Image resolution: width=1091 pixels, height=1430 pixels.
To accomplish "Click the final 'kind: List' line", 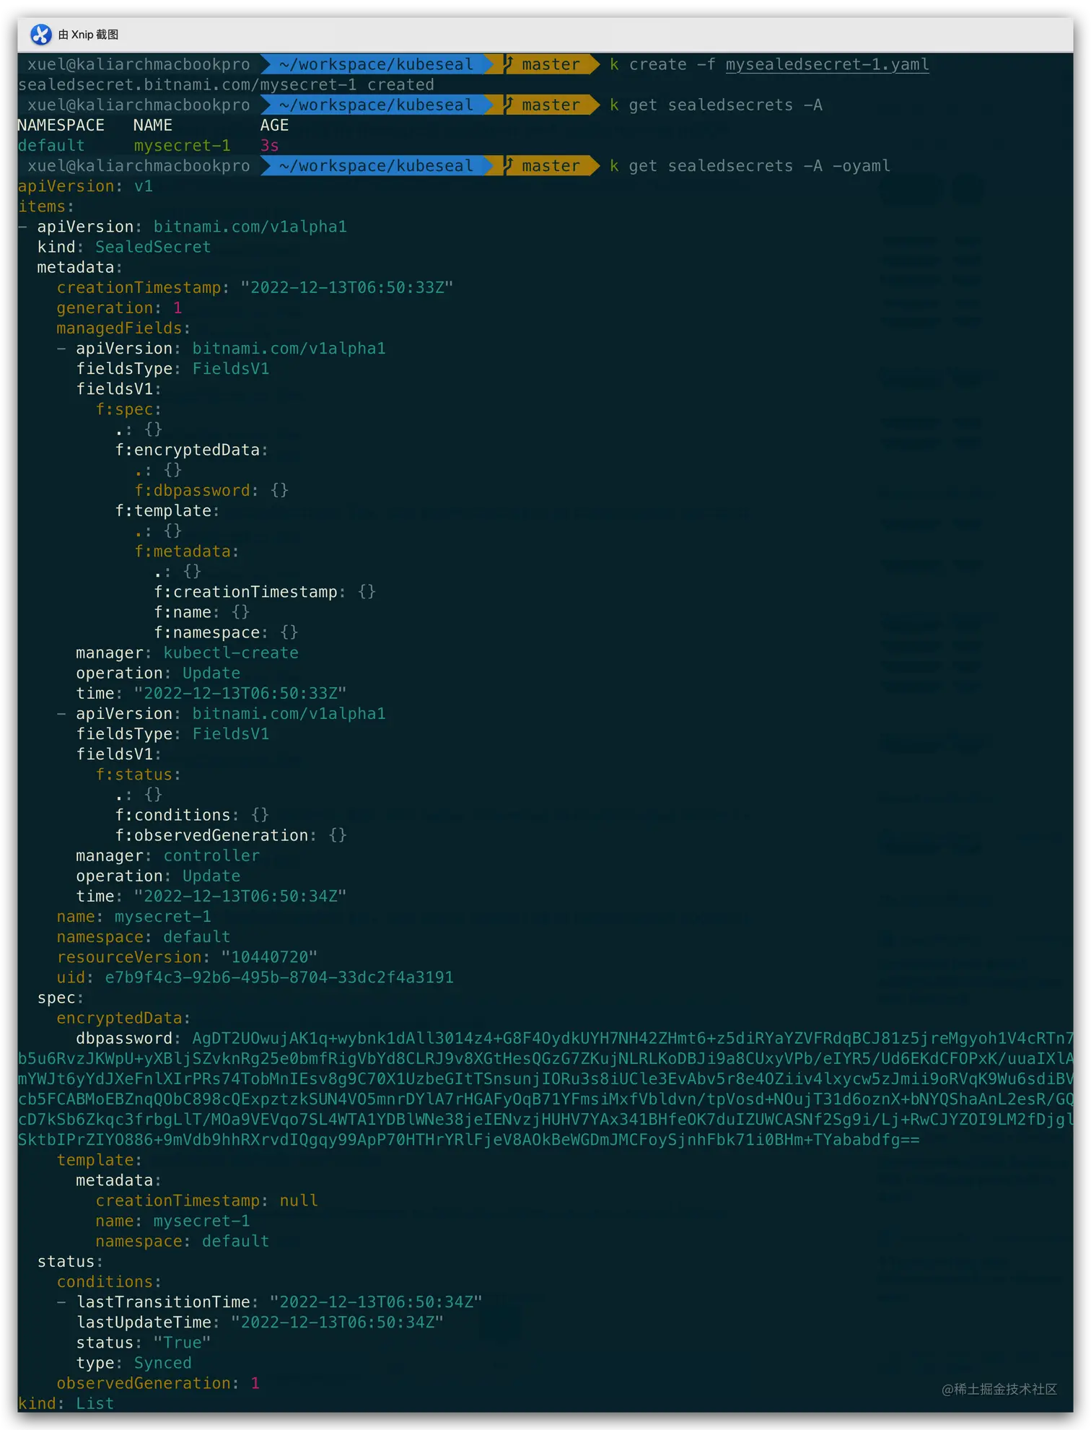I will click(x=66, y=1403).
